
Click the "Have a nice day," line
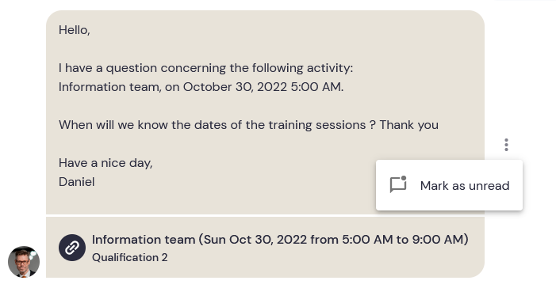point(105,163)
